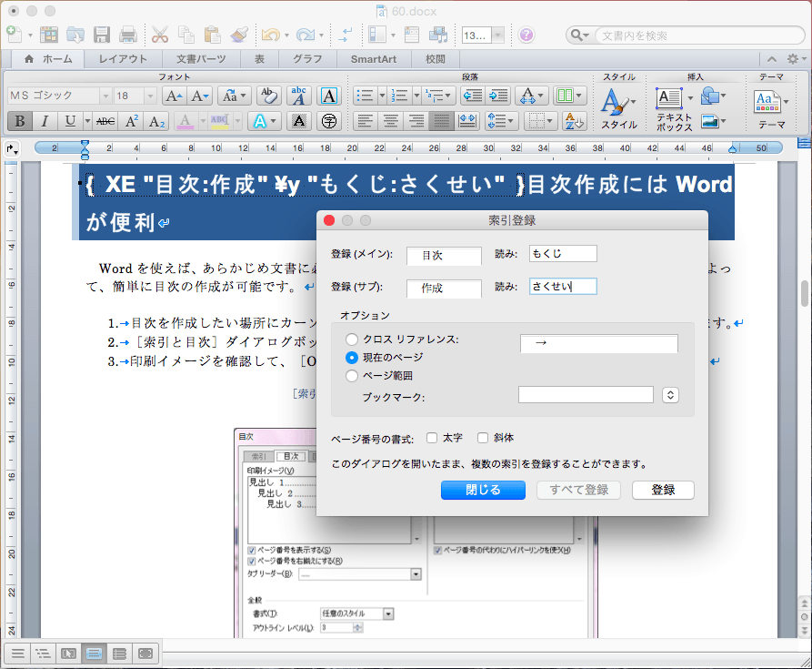Switch to the 文書パーツ tab

click(201, 59)
